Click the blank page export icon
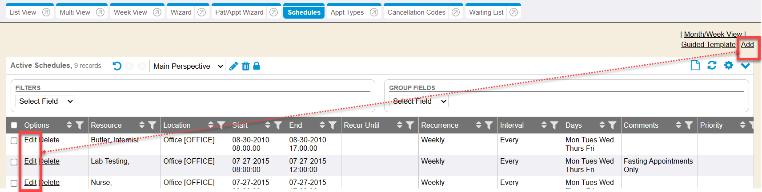The image size is (762, 192). tap(695, 66)
